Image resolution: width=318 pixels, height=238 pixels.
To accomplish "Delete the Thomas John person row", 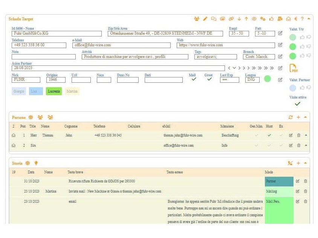I will [298, 135].
